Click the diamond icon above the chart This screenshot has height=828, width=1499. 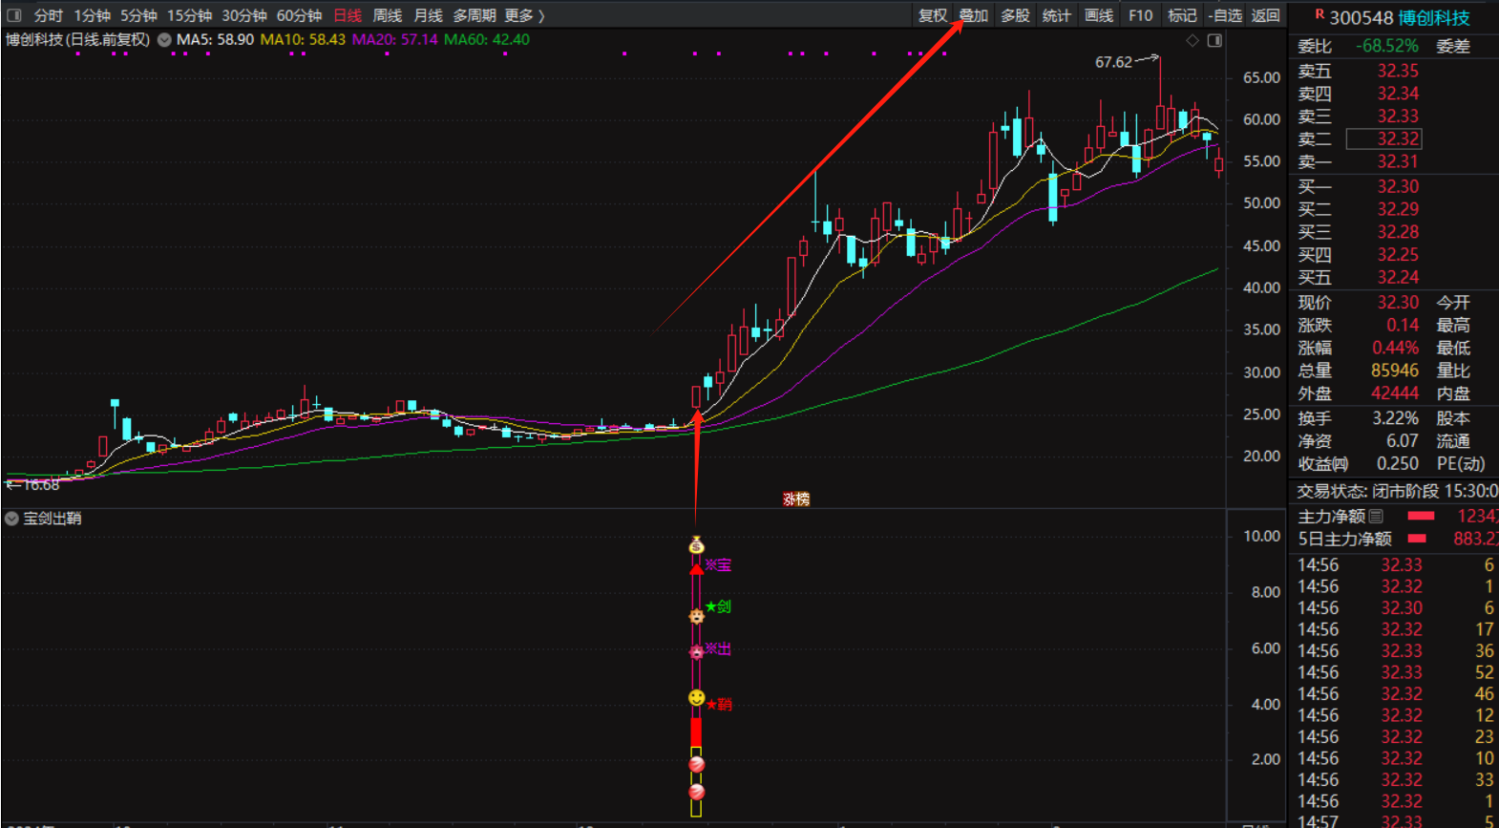click(x=1192, y=40)
